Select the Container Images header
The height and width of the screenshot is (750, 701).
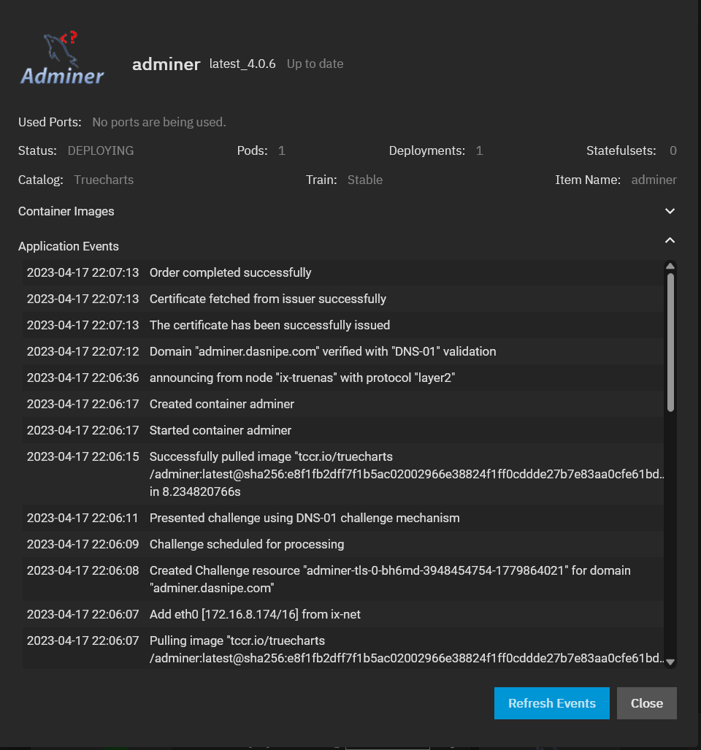point(66,211)
